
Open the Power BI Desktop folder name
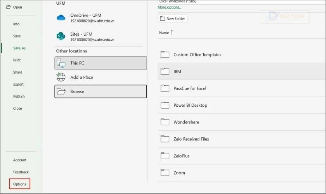[x=190, y=105]
